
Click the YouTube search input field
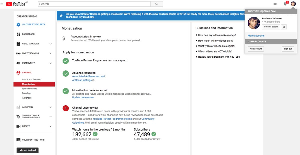point(94,4)
